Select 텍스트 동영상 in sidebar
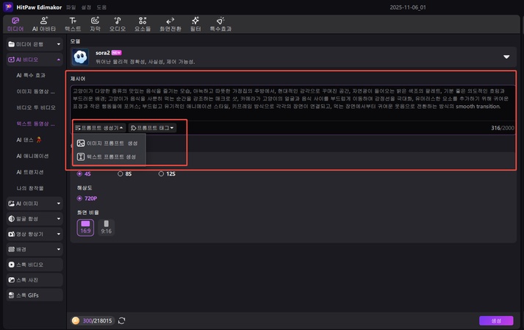524x330 pixels. click(35, 123)
